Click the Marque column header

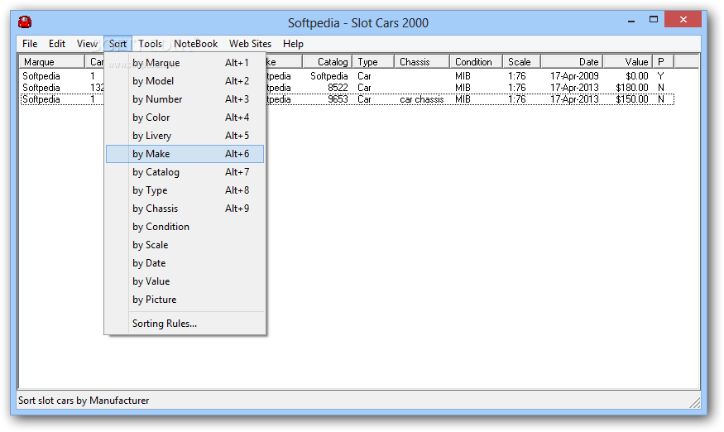point(51,62)
